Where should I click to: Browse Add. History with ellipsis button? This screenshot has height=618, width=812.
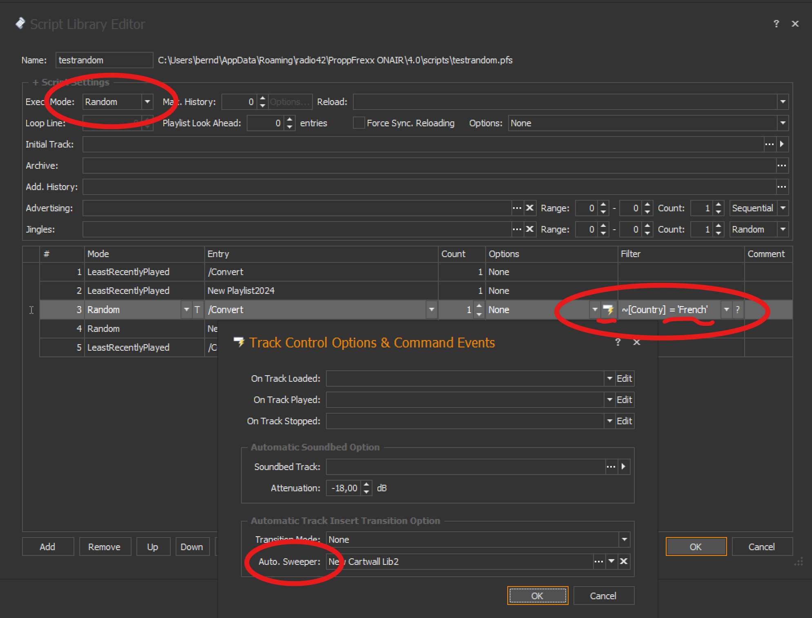click(x=782, y=187)
